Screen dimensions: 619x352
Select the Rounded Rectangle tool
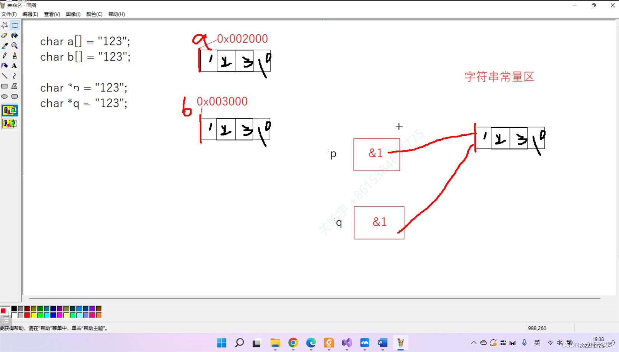(15, 96)
